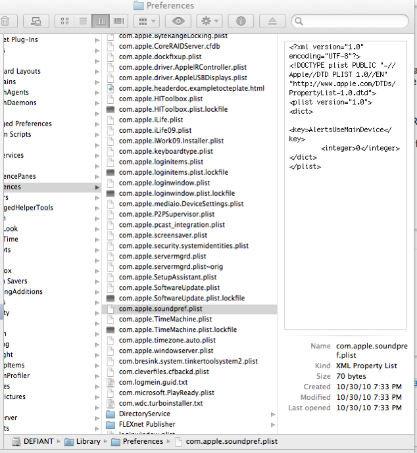The height and width of the screenshot is (453, 417).
Task: Select com.apple.SetupAssistant.plist
Action: tap(168, 277)
